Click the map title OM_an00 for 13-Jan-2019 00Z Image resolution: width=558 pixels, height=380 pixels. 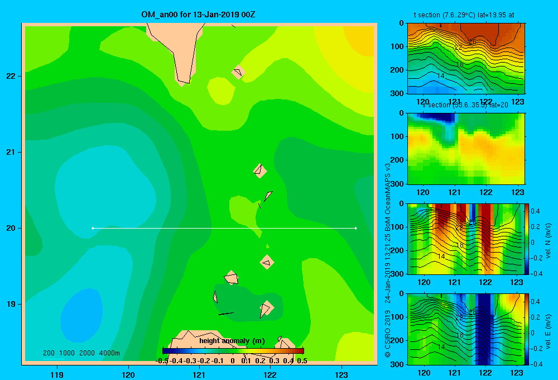pos(198,15)
